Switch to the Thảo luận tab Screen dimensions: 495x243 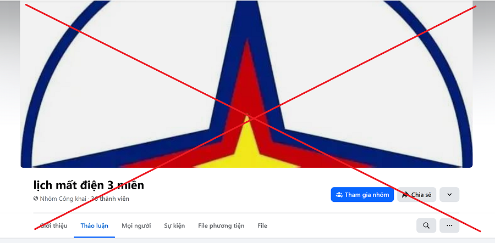coord(95,225)
